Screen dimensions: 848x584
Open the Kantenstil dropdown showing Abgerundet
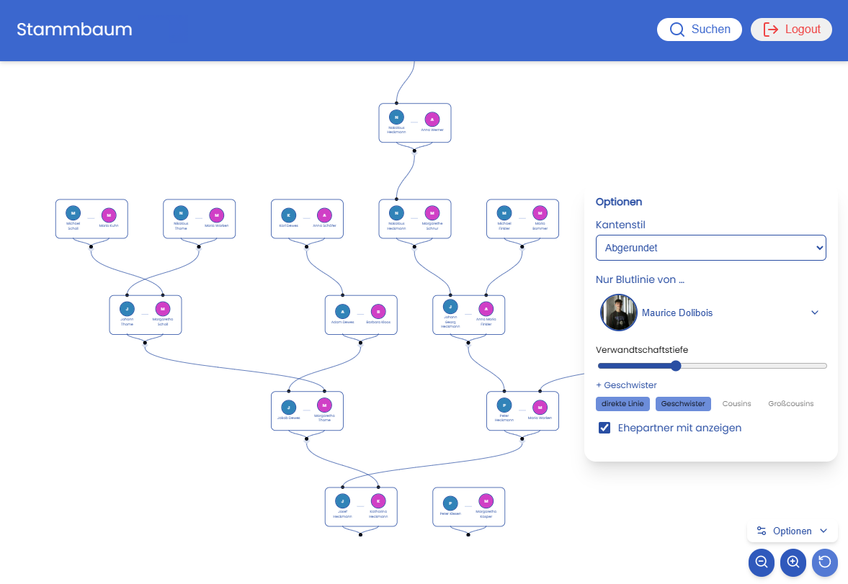pyautogui.click(x=711, y=247)
